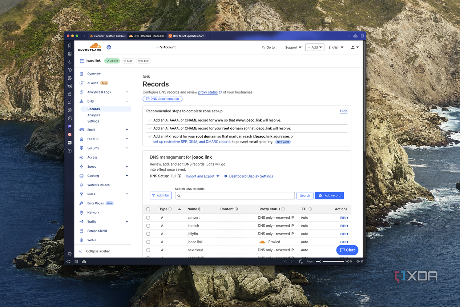Image resolution: width=460 pixels, height=307 pixels.
Task: Open browser settings gear in status bar
Action: click(x=68, y=262)
